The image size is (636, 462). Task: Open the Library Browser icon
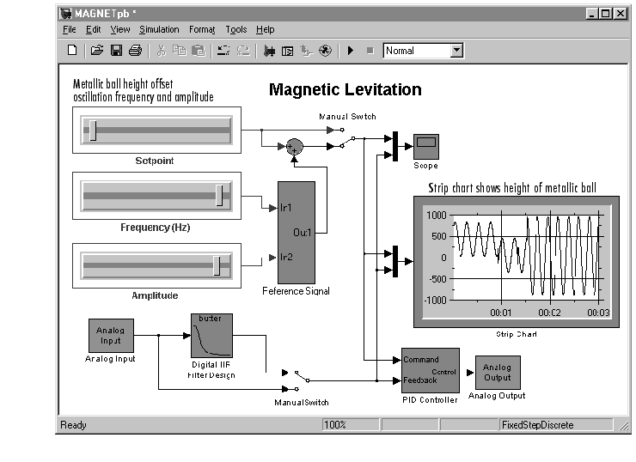point(269,51)
